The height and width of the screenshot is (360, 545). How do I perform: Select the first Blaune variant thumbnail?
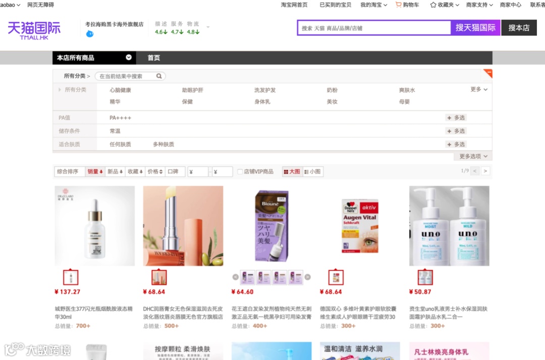click(247, 278)
